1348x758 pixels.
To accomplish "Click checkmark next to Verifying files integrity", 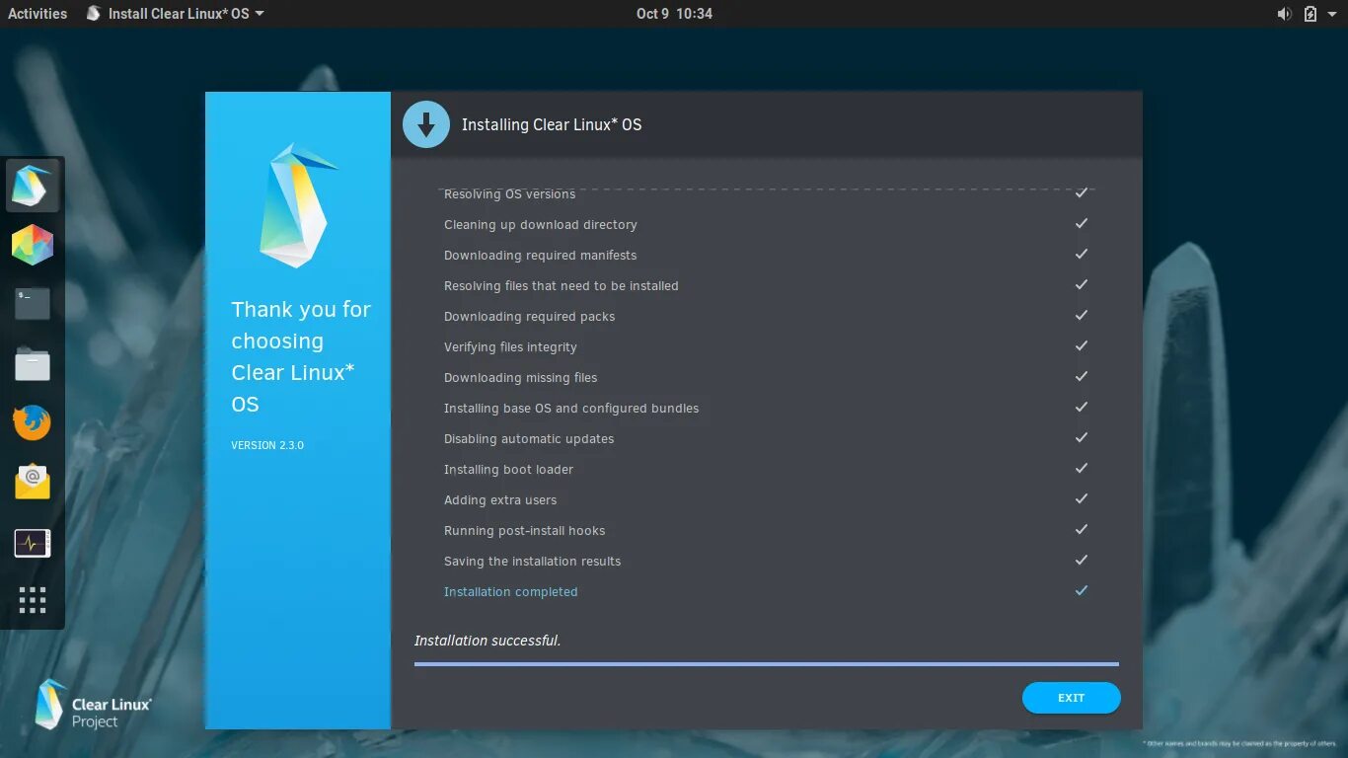I will (x=1082, y=345).
